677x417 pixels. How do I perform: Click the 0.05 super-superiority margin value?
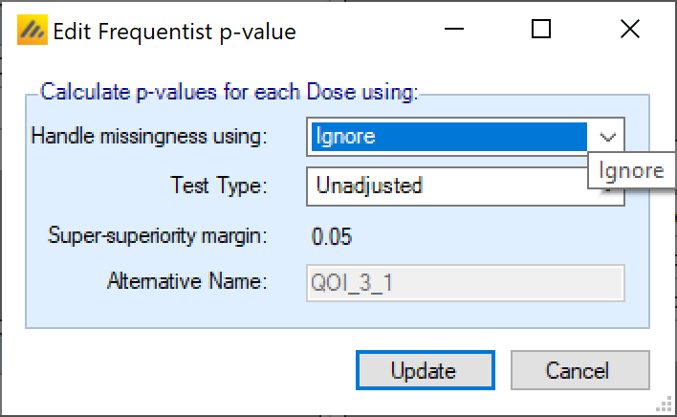[x=334, y=235]
